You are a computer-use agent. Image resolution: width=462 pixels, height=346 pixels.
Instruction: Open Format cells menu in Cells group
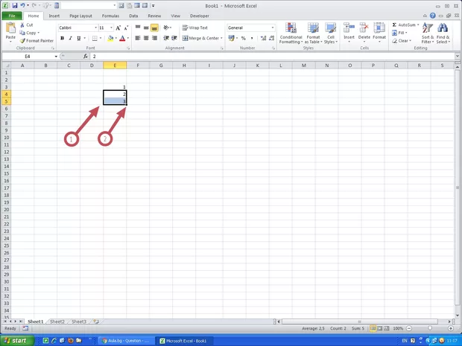click(379, 33)
